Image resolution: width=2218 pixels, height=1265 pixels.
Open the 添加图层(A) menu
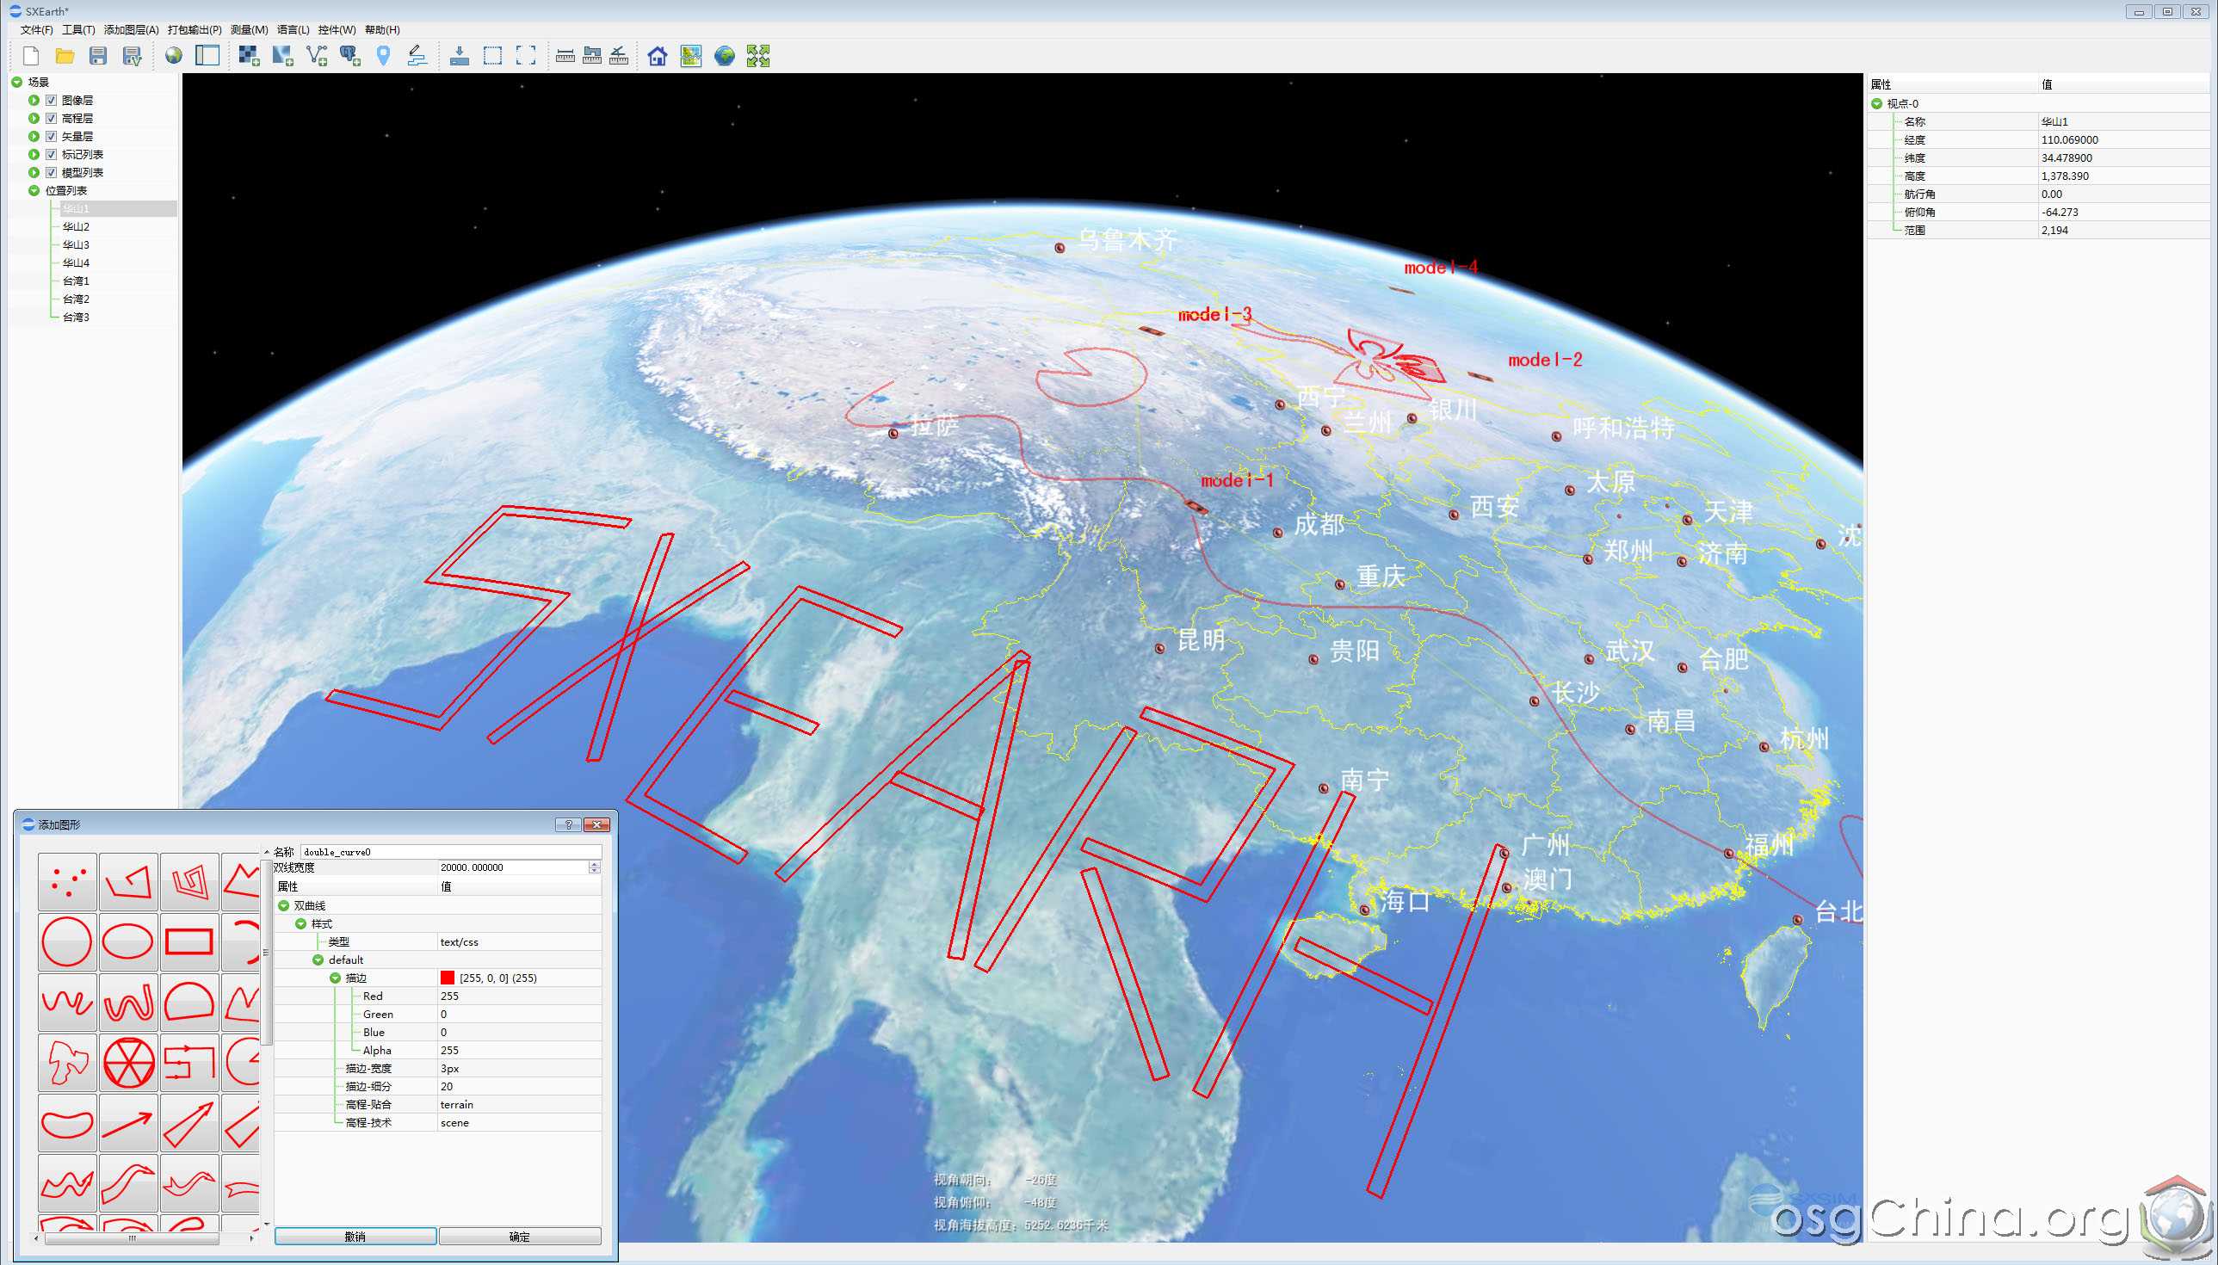[131, 30]
